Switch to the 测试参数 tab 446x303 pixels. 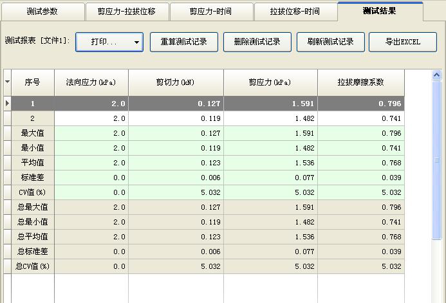(44, 12)
